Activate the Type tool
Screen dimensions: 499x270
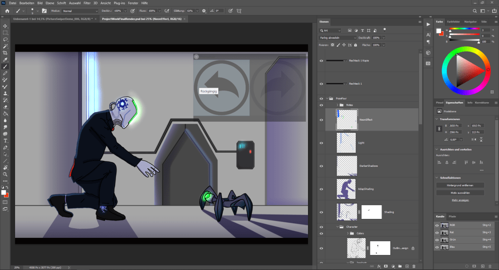(5, 140)
